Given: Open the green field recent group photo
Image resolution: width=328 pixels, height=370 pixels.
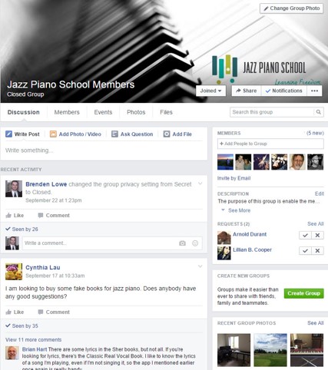Looking at the screenshot, I should (x=270, y=350).
